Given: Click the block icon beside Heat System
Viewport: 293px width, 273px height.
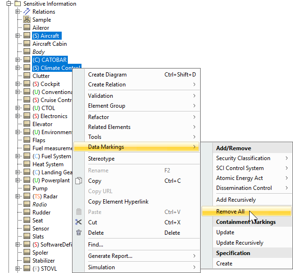Looking at the screenshot, I should tap(27, 164).
